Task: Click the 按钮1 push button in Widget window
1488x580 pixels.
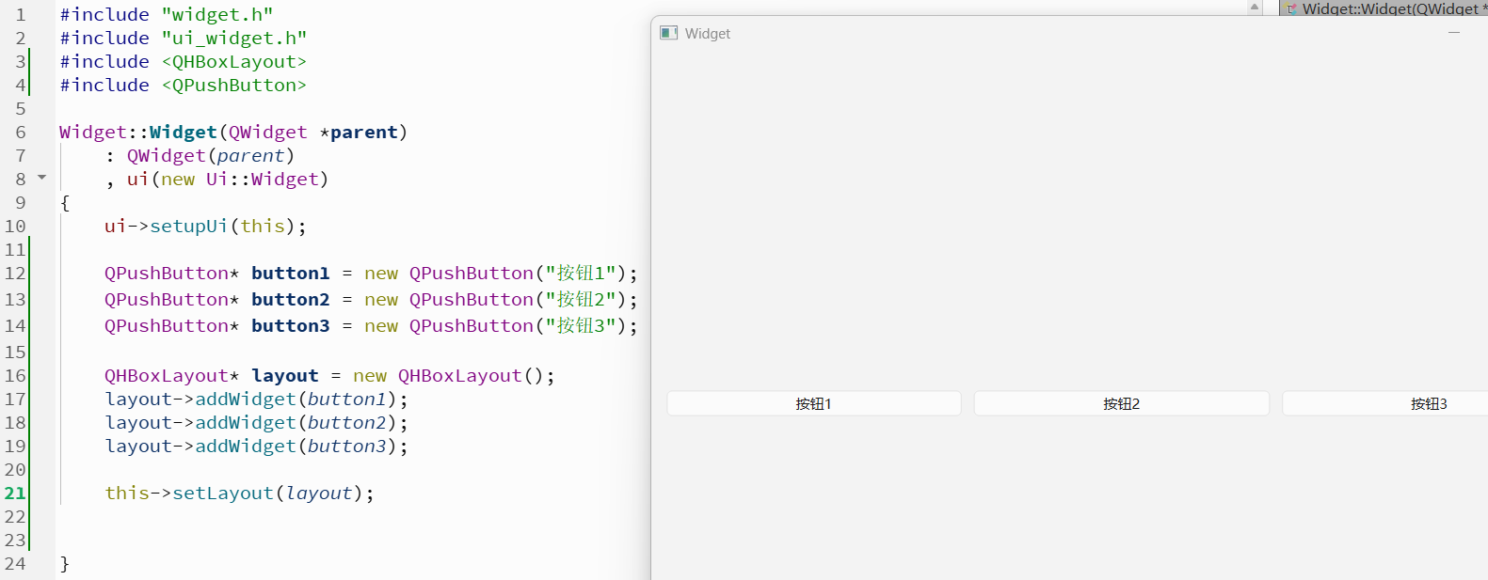Action: tap(814, 403)
